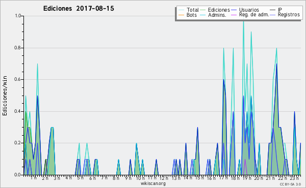
Task: Click the '3 h' x-axis label
Action: click(x=57, y=178)
